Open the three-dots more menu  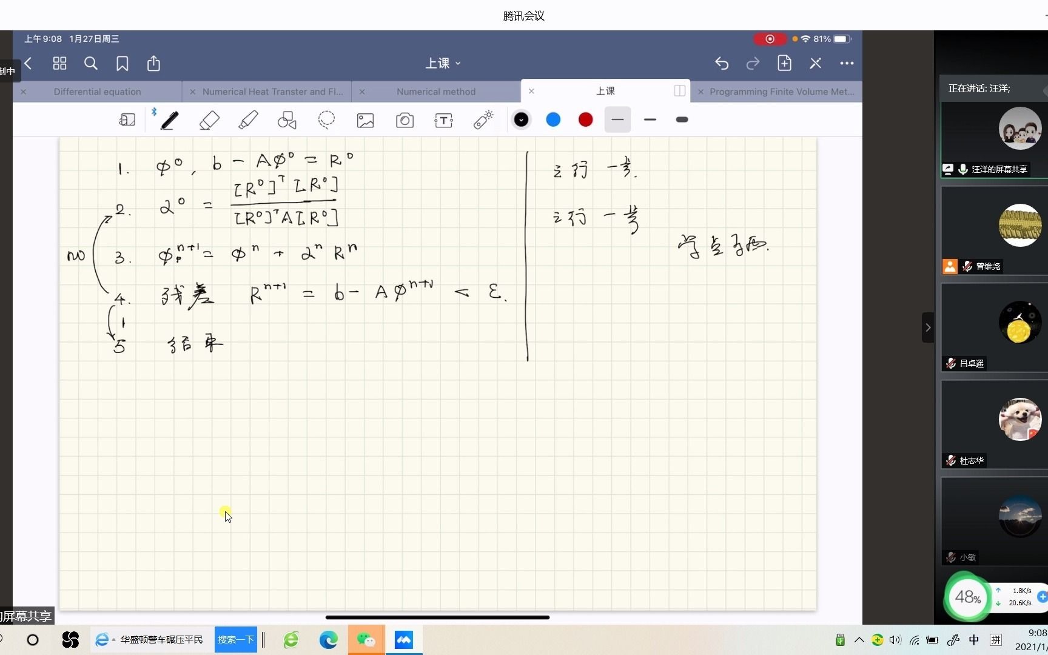point(847,63)
